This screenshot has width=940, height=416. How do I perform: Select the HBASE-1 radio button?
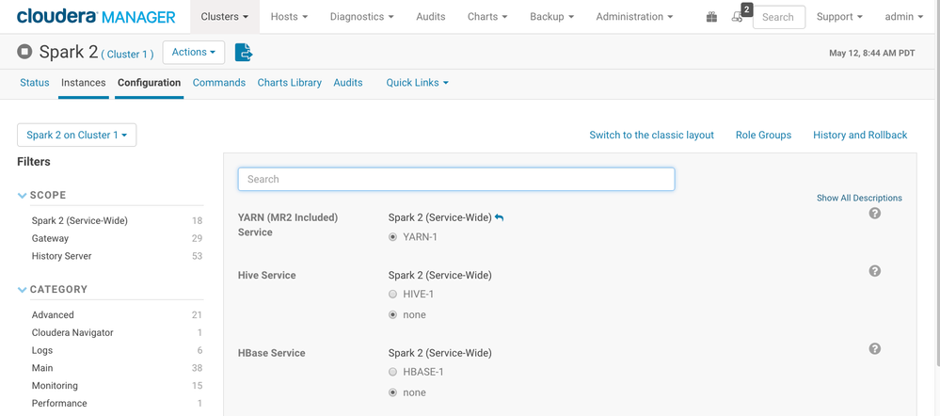coord(393,372)
